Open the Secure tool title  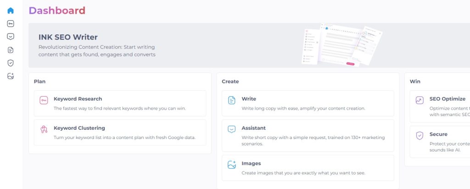click(438, 134)
